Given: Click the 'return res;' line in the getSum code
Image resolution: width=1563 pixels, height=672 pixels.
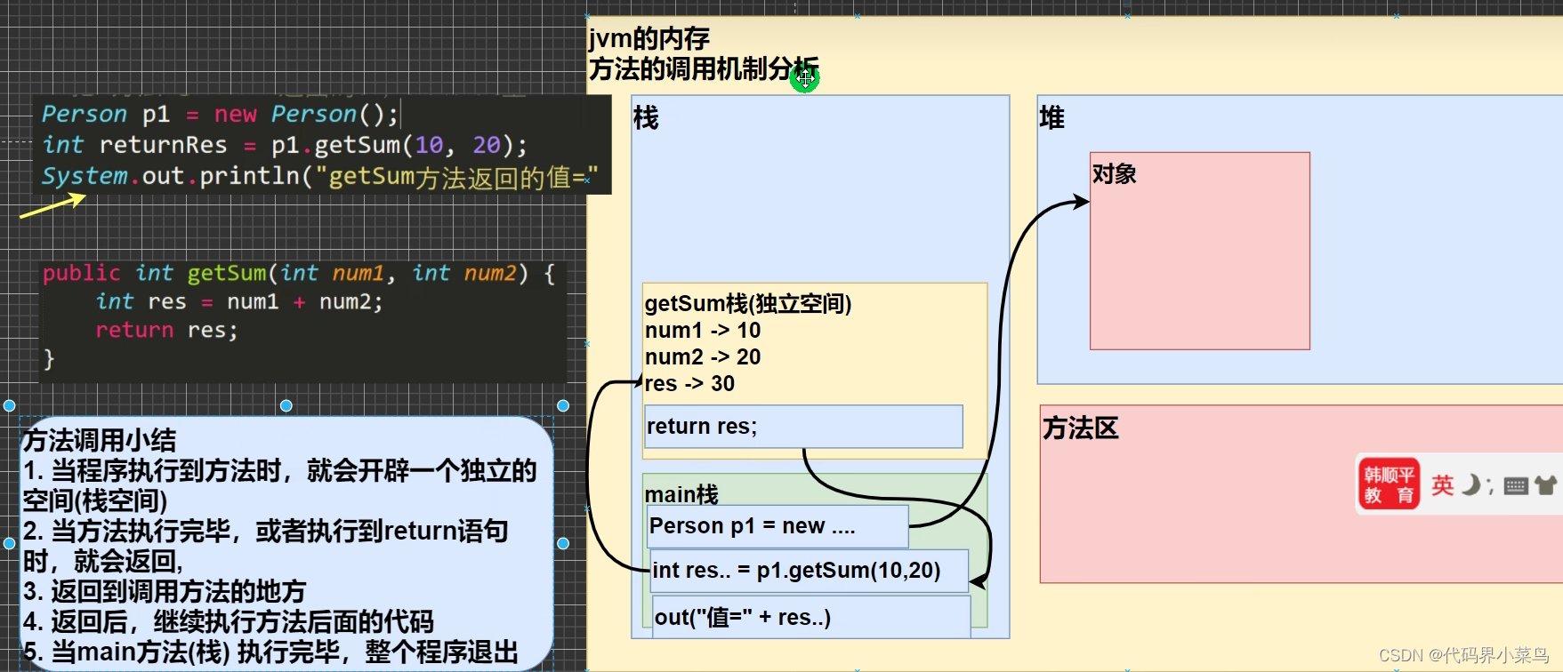Looking at the screenshot, I should click(x=166, y=331).
